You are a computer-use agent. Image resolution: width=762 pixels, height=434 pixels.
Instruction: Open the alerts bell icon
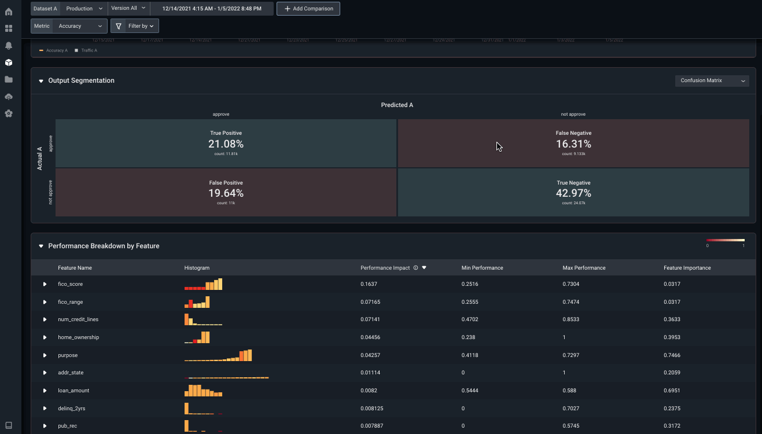coord(9,45)
